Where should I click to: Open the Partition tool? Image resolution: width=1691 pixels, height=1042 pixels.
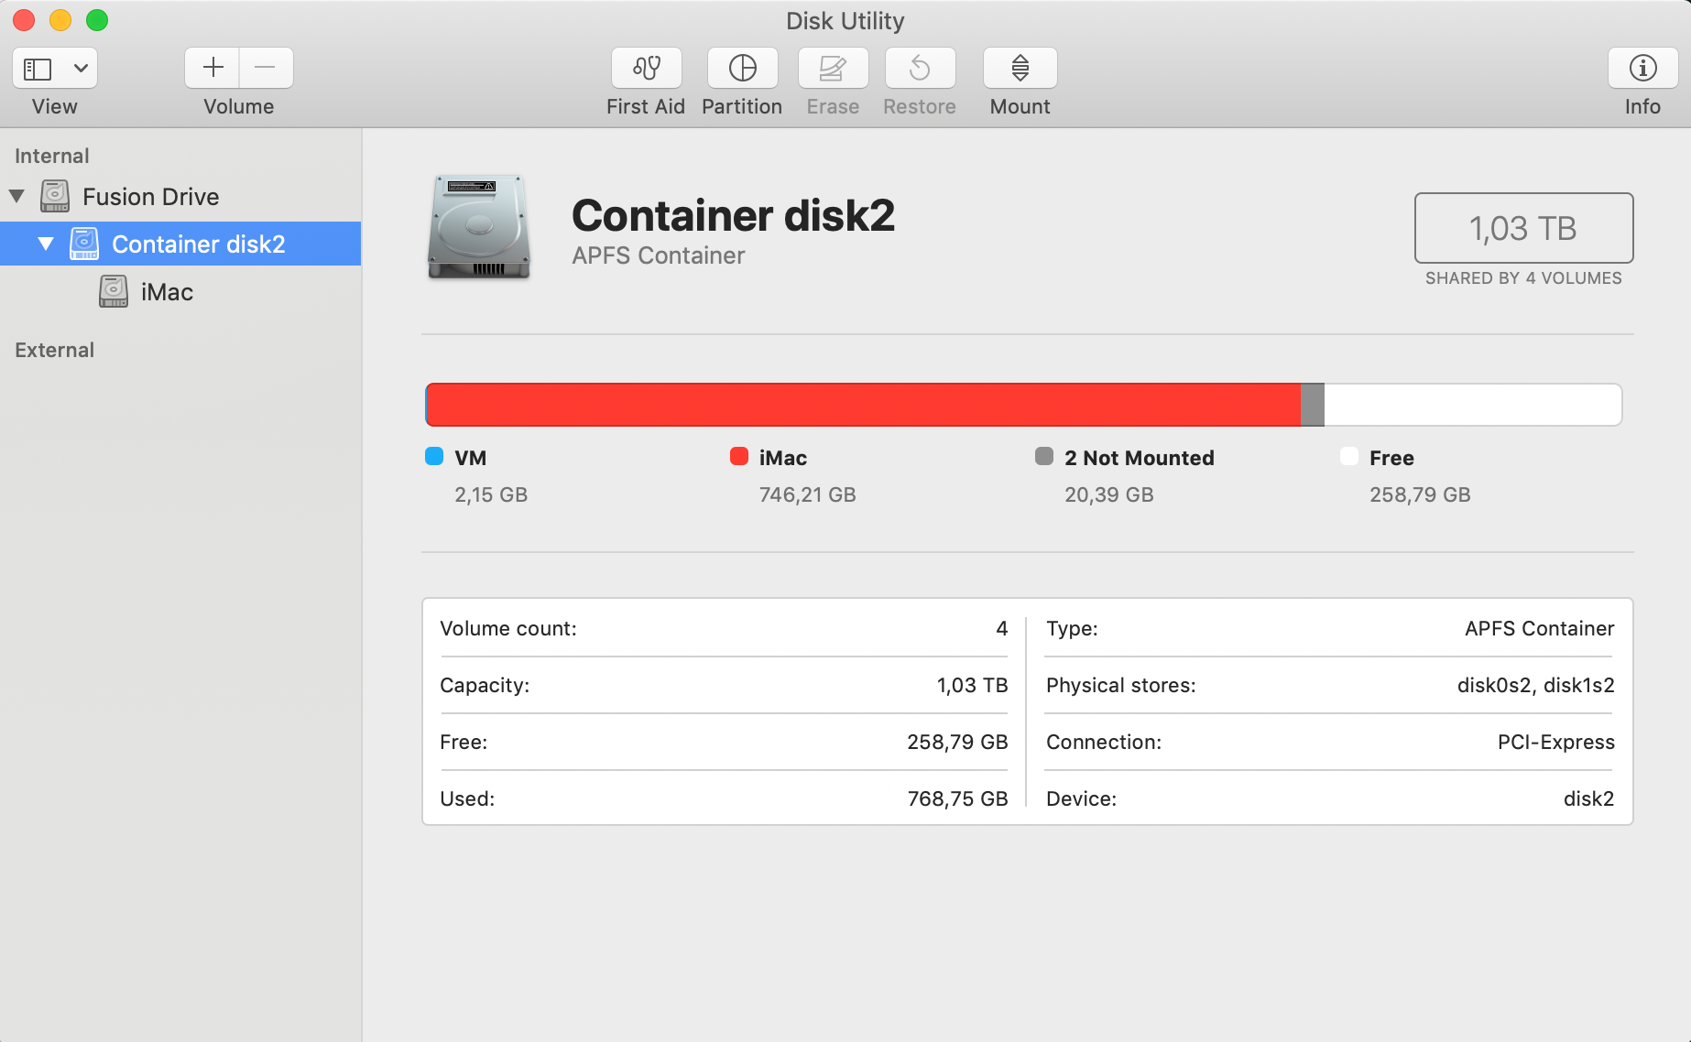742,68
